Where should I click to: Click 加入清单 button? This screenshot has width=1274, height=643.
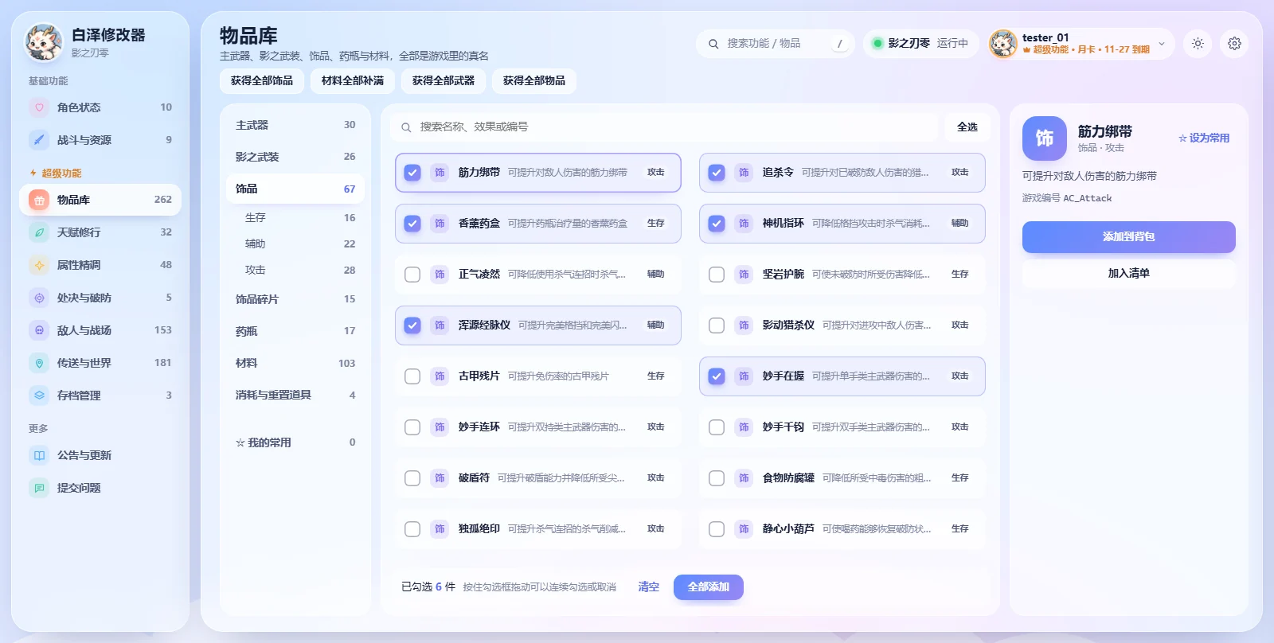tap(1129, 274)
